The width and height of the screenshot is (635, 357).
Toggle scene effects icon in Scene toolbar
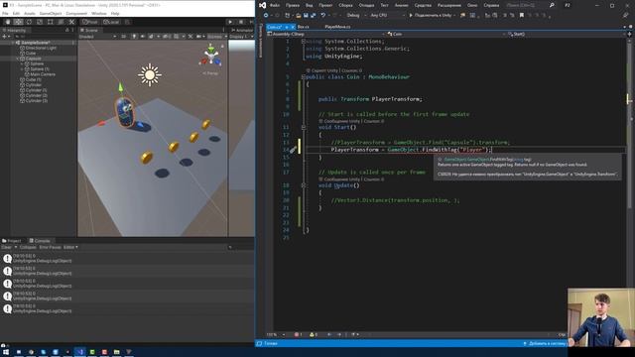151,37
